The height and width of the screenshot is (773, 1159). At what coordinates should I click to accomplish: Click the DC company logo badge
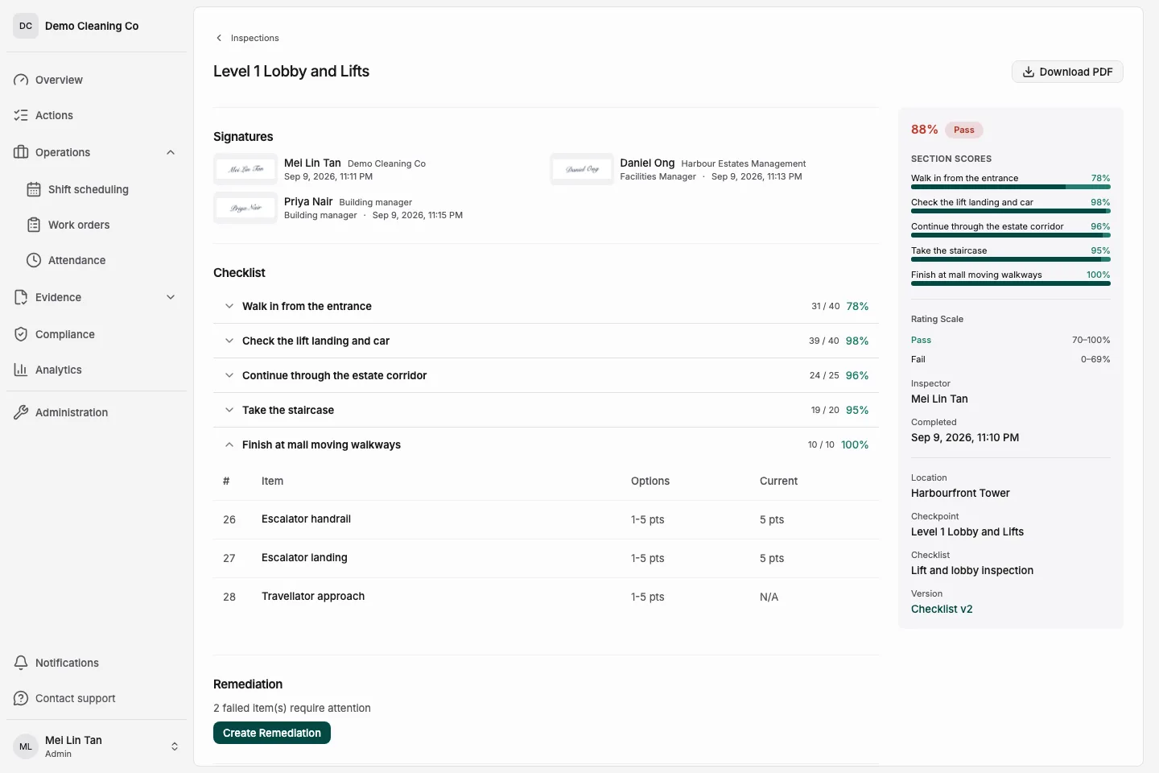coord(26,26)
